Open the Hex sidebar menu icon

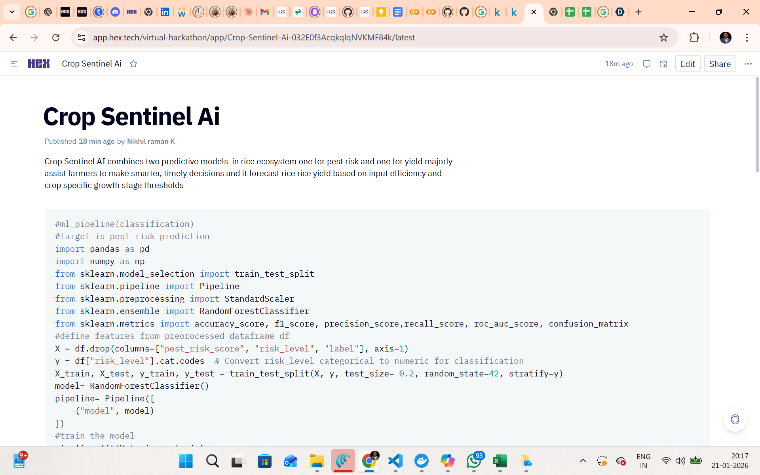[14, 64]
